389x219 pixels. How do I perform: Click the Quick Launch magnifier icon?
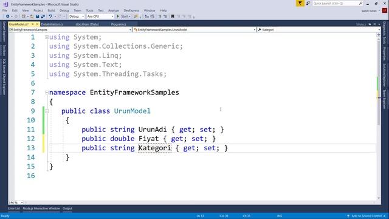(360, 3)
